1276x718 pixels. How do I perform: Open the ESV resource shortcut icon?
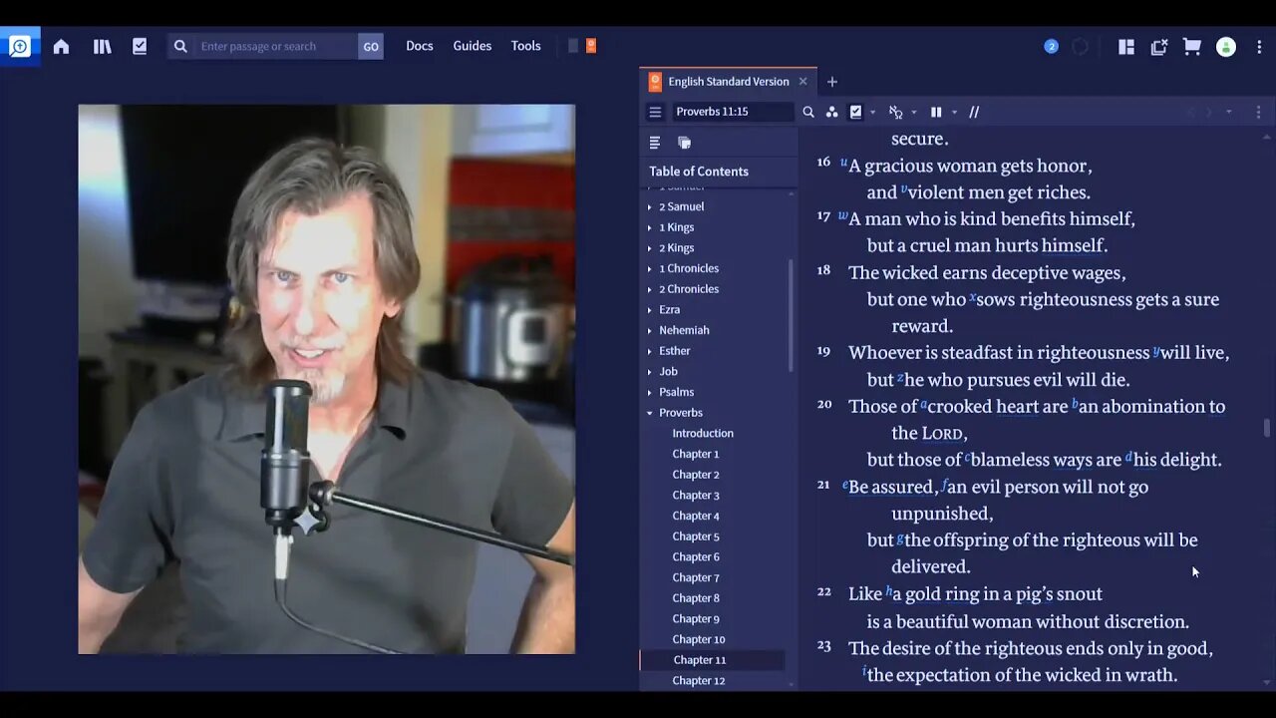591,46
